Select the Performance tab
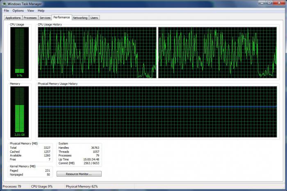Image resolution: width=287 pixels, height=191 pixels. click(61, 17)
